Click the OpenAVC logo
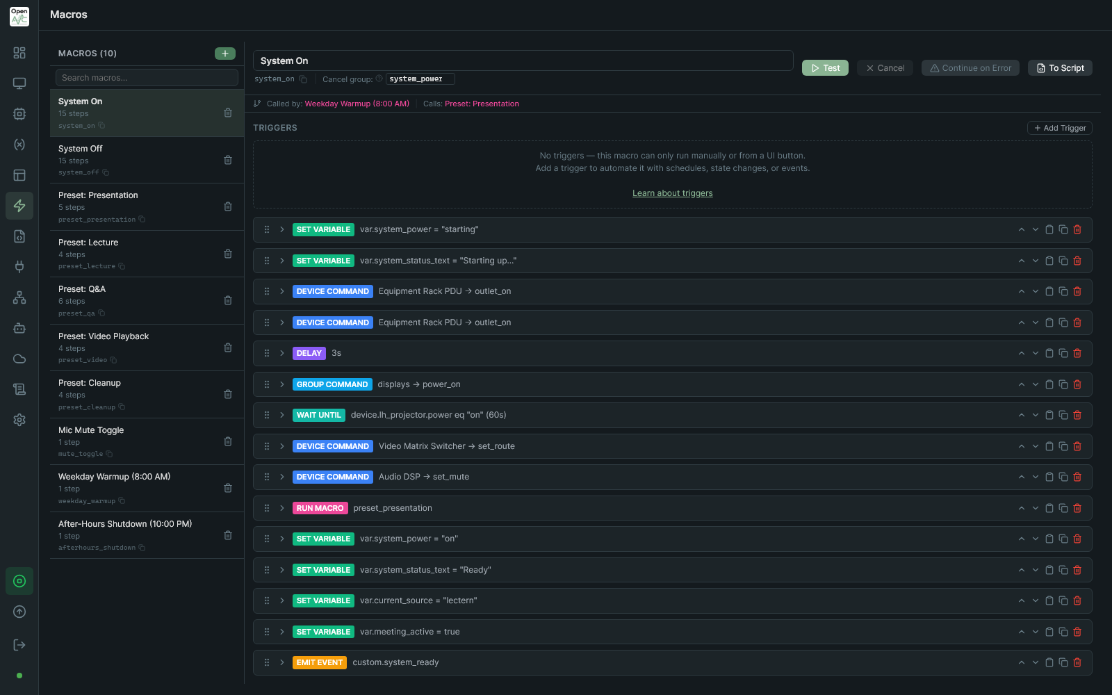Screen dimensions: 1112x695 pyautogui.click(x=19, y=16)
